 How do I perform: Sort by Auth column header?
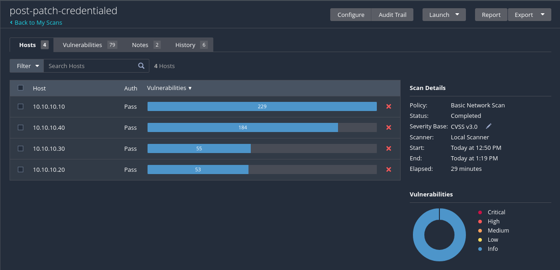(131, 88)
